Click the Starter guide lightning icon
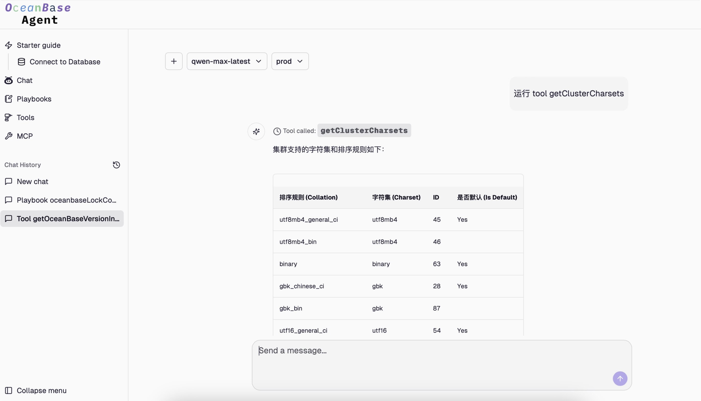 (9, 45)
